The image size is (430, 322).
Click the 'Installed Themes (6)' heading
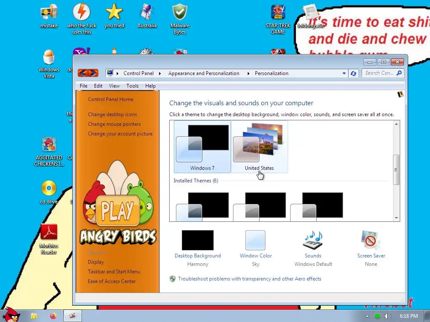196,181
